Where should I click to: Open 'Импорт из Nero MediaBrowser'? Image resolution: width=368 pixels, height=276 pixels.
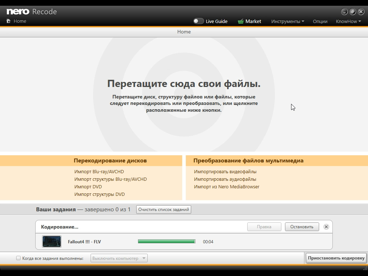[x=226, y=187]
